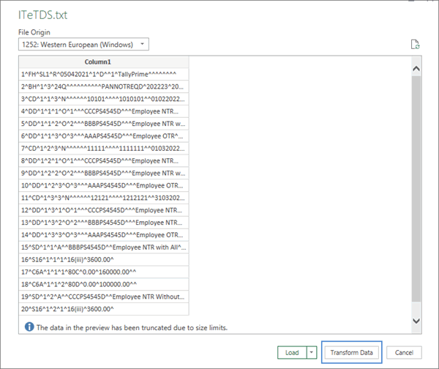Select row starting with 2^BH^1^3^24Q

[x=104, y=86]
